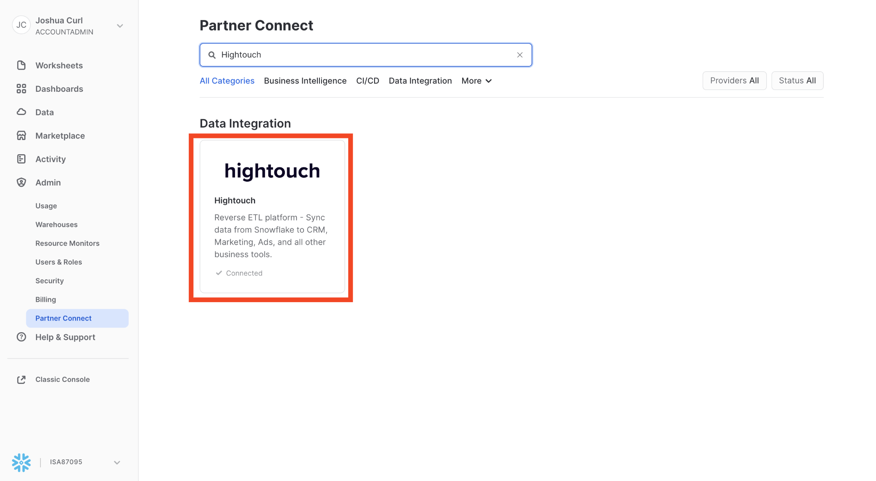The height and width of the screenshot is (481, 876).
Task: Click the Worksheets icon in sidebar
Action: [21, 65]
